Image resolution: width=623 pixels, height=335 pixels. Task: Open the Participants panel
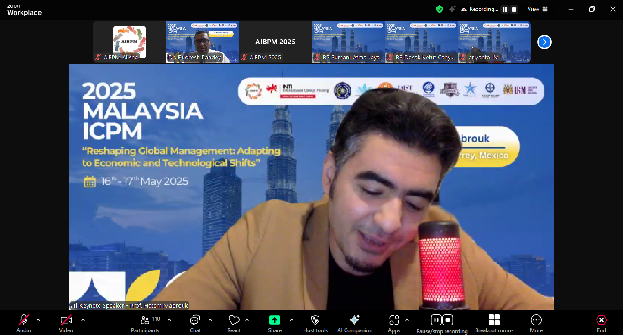(x=146, y=323)
